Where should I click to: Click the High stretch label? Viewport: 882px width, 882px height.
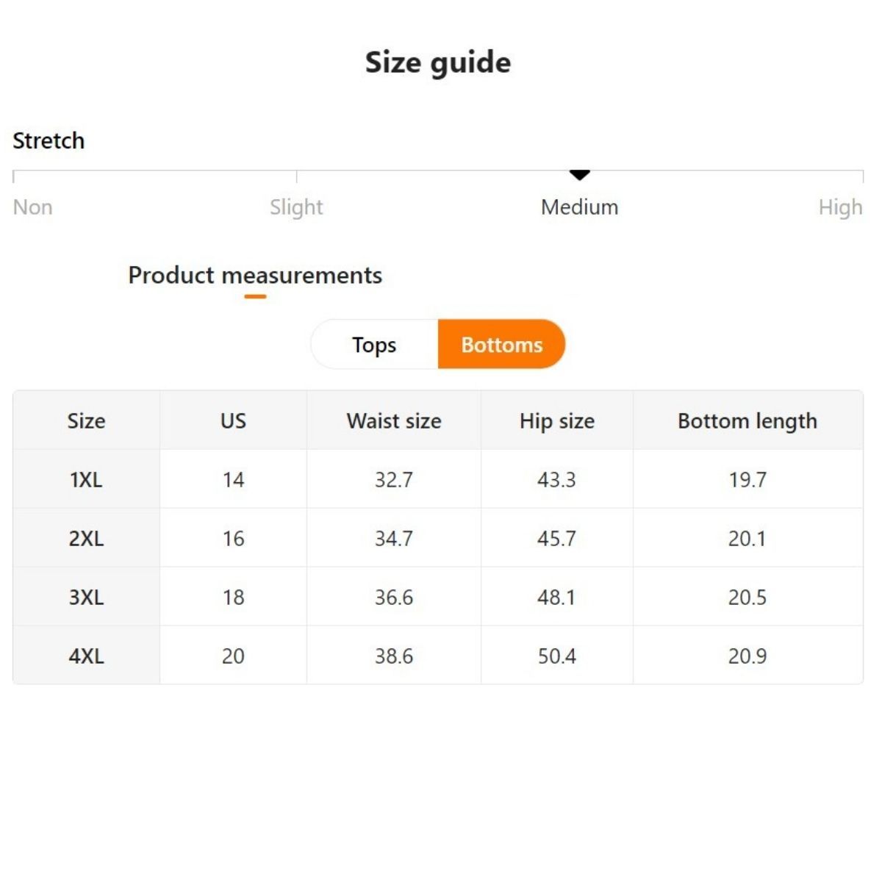840,207
